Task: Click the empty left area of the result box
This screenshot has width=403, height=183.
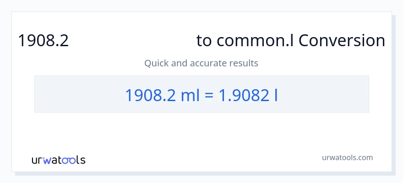Action: pyautogui.click(x=73, y=94)
